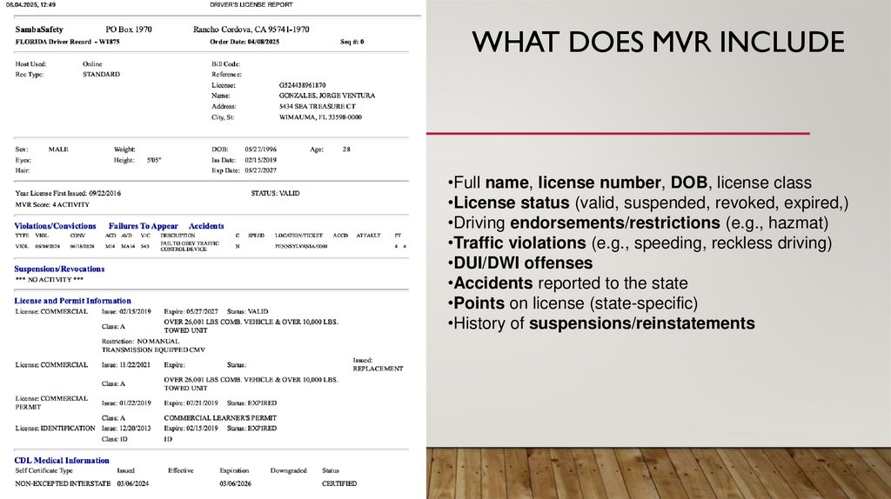Click the Full name, license number bullet
Viewport: 891px width, 499px height.
point(630,183)
